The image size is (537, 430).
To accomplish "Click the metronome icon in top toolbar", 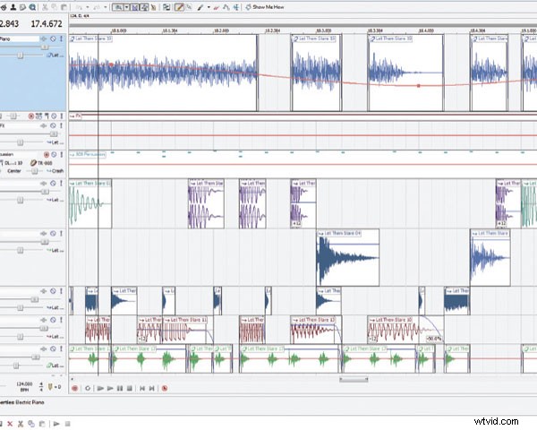I will 153,7.
